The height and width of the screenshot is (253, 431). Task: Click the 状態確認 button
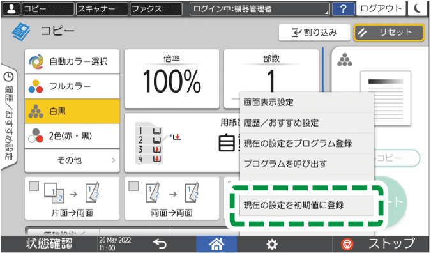coord(49,243)
